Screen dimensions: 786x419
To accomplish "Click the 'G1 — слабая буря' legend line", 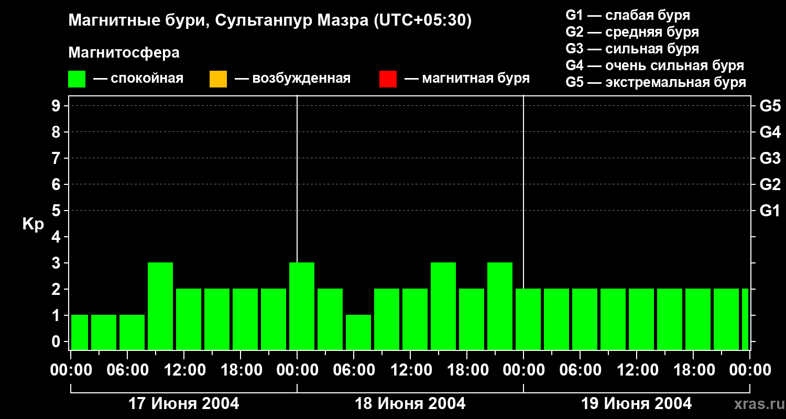I will (628, 15).
